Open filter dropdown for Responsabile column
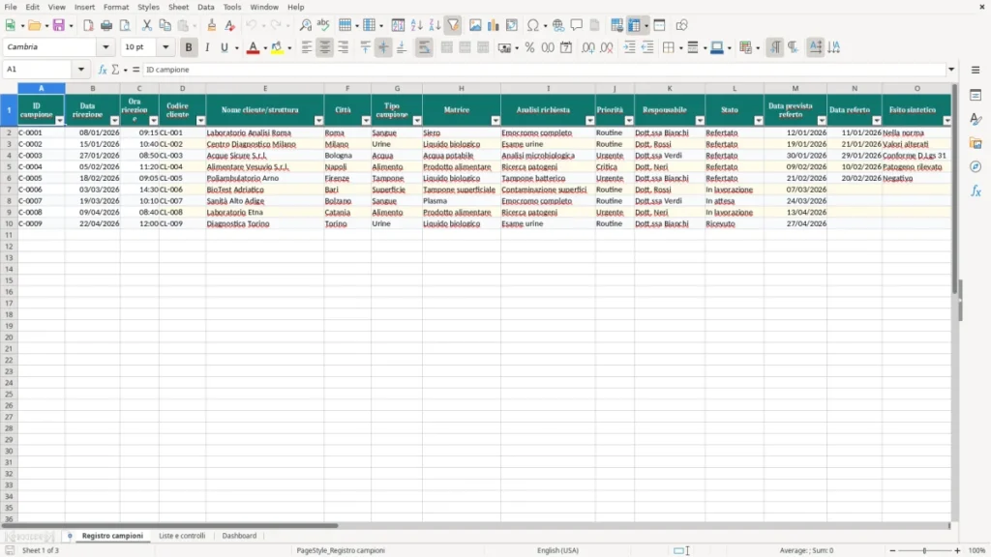This screenshot has height=557, width=991. tap(700, 121)
